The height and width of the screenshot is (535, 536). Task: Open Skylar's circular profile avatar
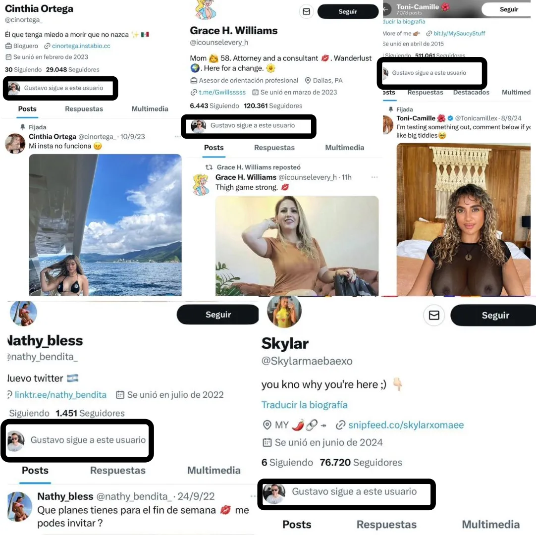(x=284, y=311)
